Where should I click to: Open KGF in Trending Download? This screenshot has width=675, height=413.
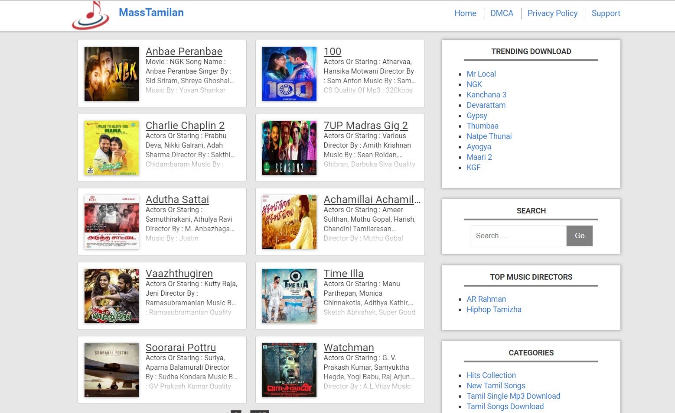click(473, 168)
